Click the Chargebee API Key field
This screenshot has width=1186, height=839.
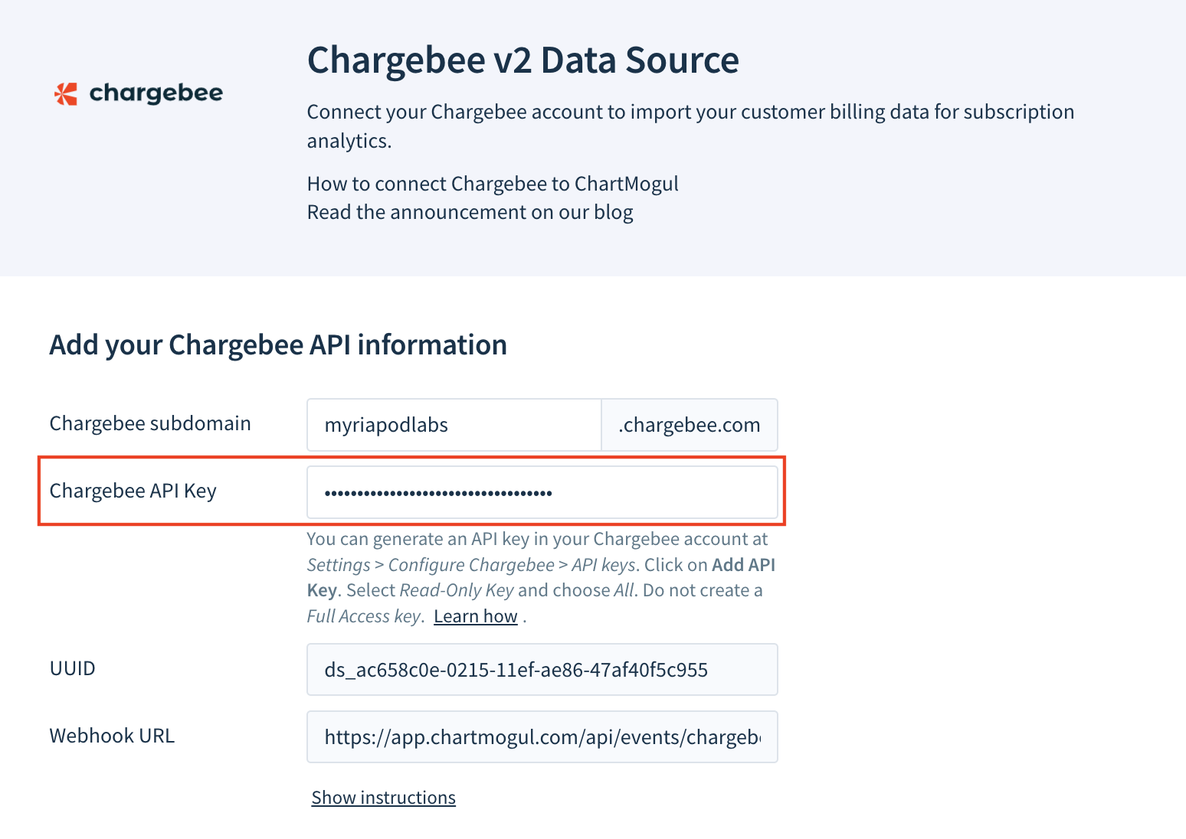click(x=542, y=492)
